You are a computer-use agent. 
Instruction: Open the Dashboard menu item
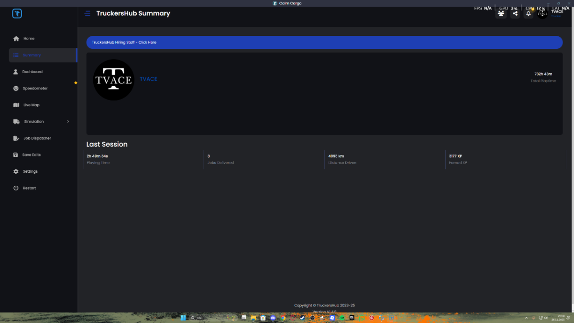pyautogui.click(x=32, y=72)
